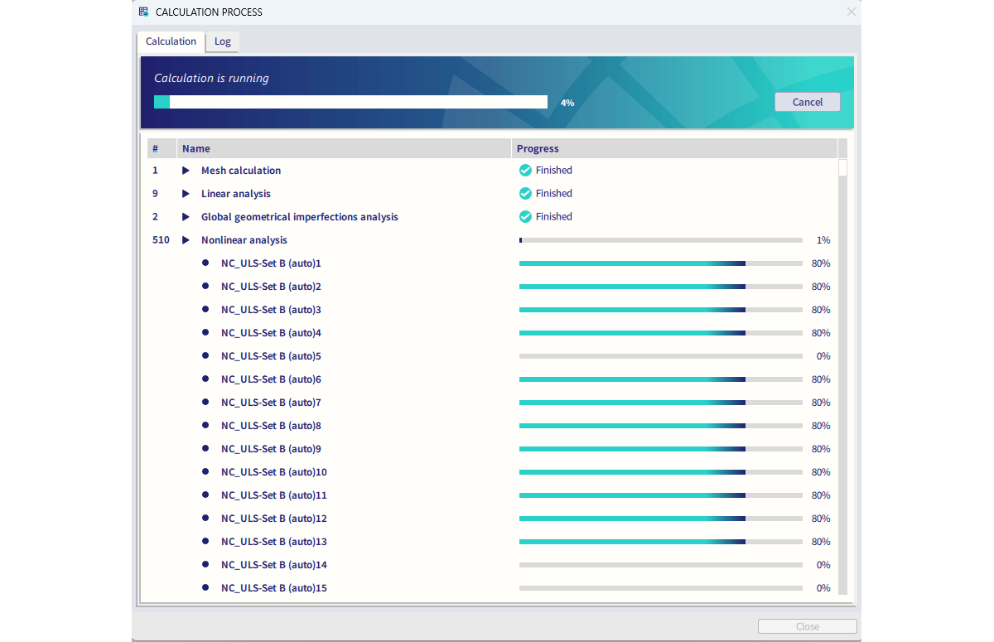Viewport: 994px width, 642px height.
Task: Cancel the running calculation
Action: click(x=807, y=101)
